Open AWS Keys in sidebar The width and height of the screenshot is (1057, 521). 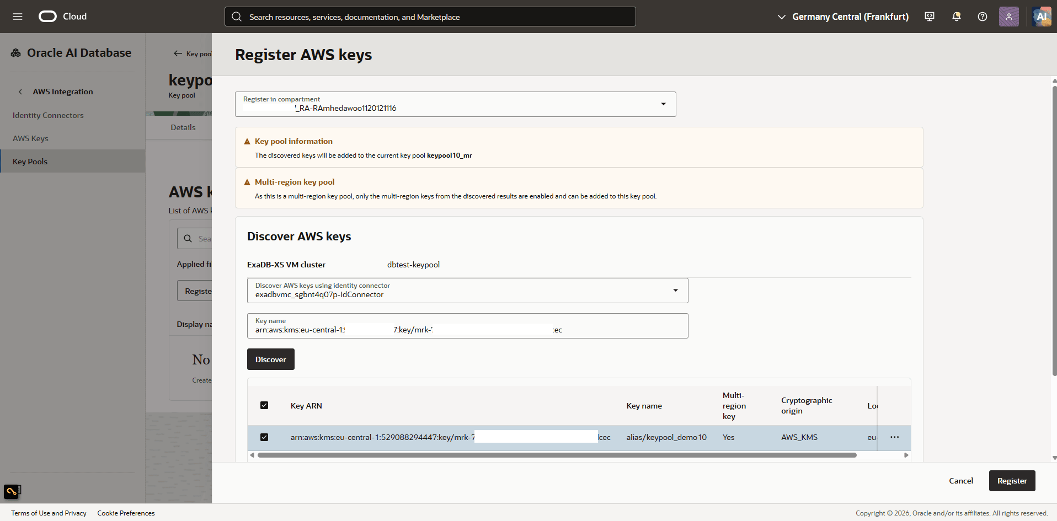coord(30,138)
